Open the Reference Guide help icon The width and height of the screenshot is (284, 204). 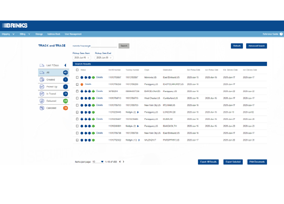point(281,34)
